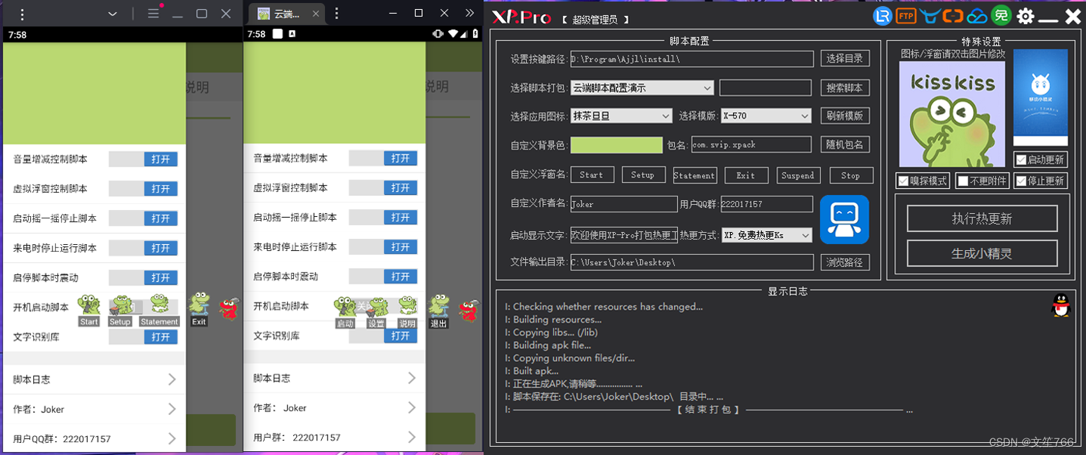Screen dimensions: 1086x455
Task: Toggle 文字识别库 switch in right emulator
Action: pos(383,336)
